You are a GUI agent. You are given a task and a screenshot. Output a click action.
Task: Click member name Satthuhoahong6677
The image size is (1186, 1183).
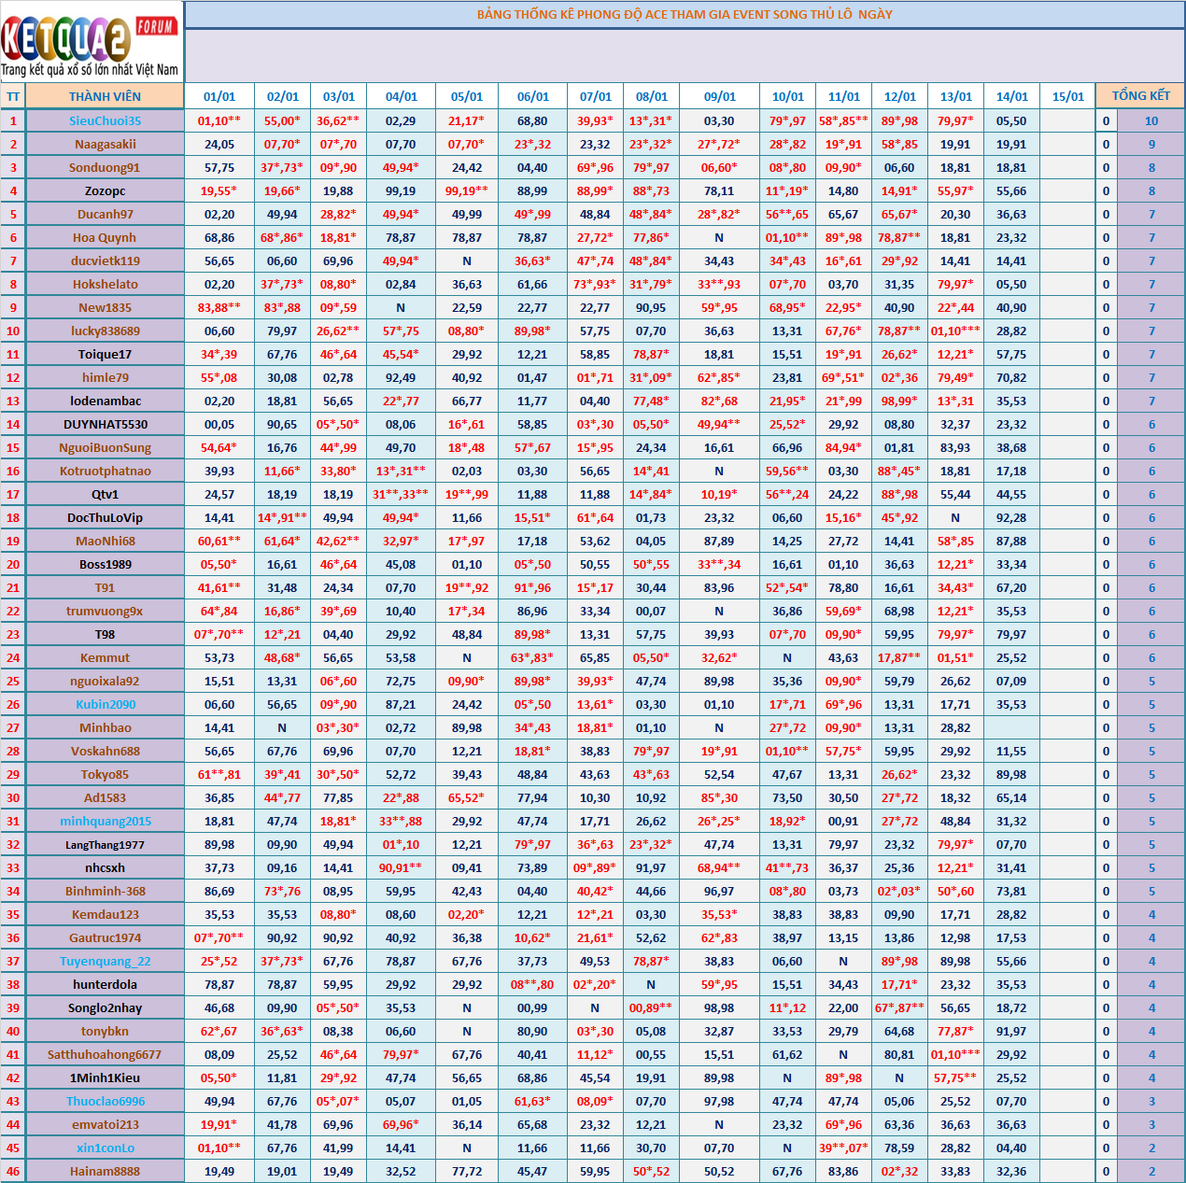(105, 1054)
